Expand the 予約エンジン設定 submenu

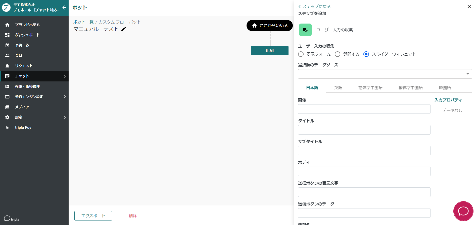click(65, 97)
